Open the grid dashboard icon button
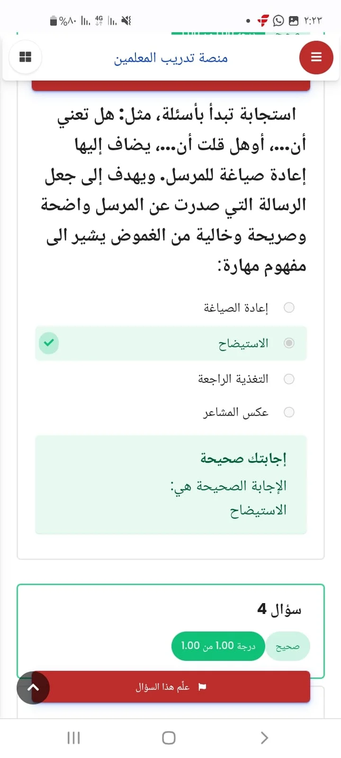Viewport: 341px width, 758px height. [25, 57]
